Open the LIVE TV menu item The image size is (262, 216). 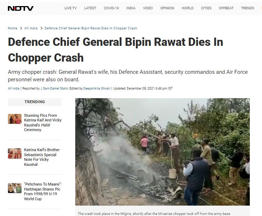point(71,8)
